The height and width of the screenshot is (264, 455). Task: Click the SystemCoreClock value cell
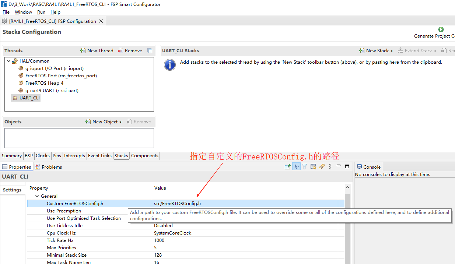point(245,233)
